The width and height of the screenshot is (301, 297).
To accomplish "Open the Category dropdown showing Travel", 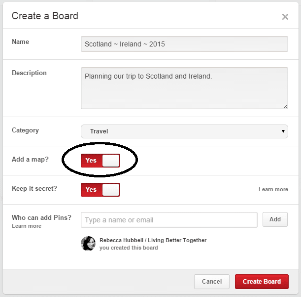I will point(184,131).
